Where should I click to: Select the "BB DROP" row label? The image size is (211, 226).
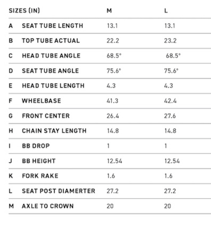(x=36, y=146)
